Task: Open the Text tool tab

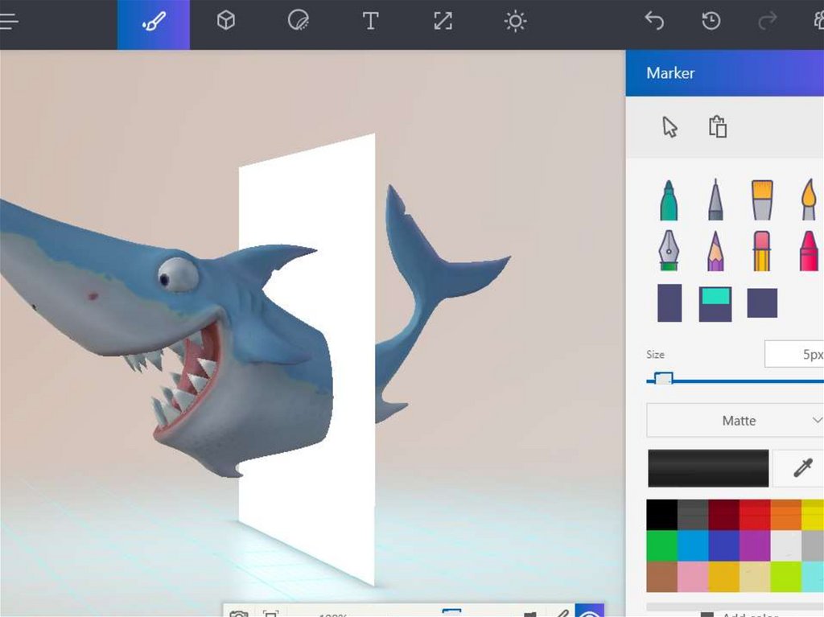Action: click(370, 22)
